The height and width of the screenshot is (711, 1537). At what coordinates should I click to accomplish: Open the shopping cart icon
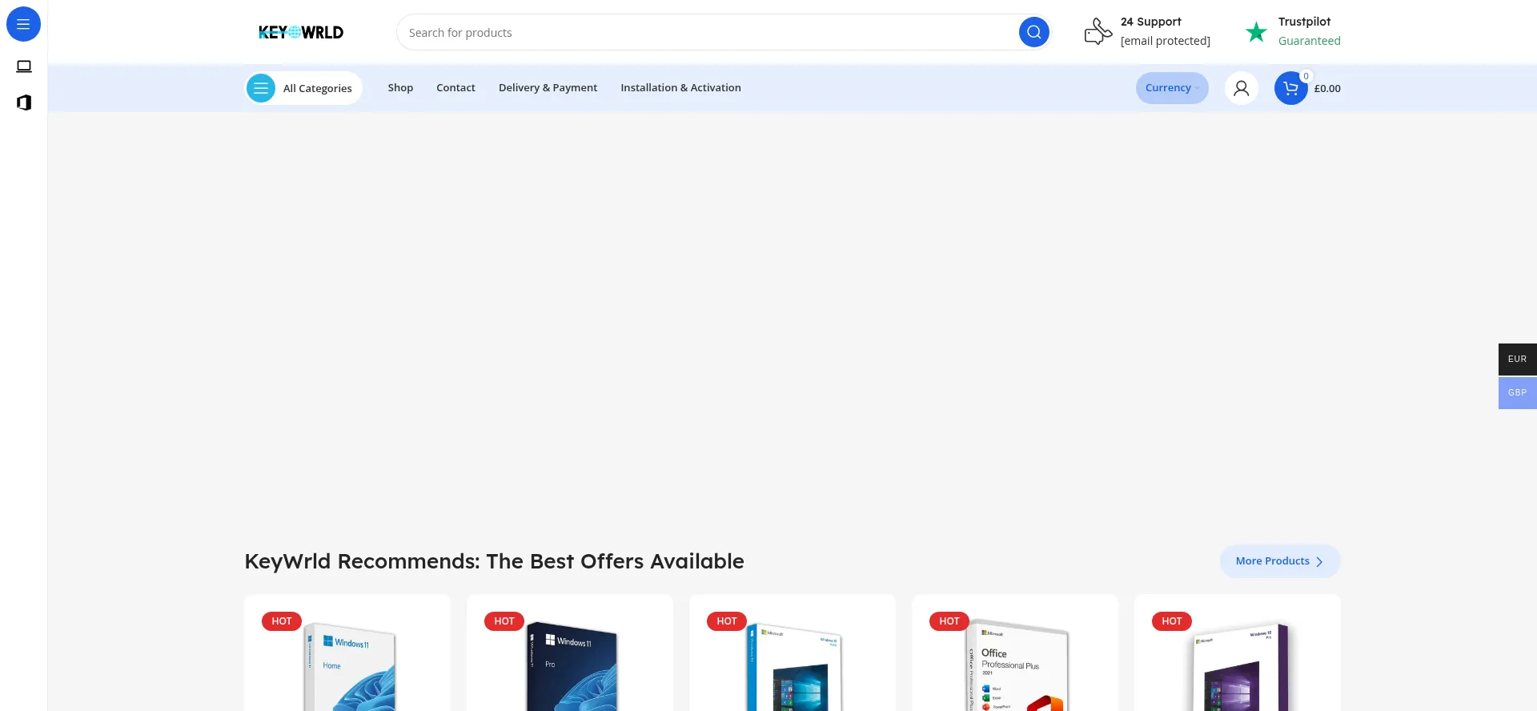click(1290, 88)
